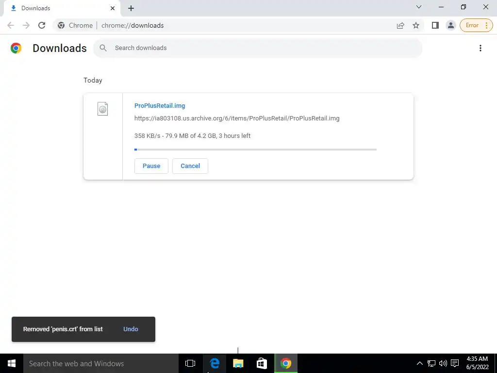Cancel the ProPlusRetail.img download
Screen dimensions: 497x373
[190, 166]
